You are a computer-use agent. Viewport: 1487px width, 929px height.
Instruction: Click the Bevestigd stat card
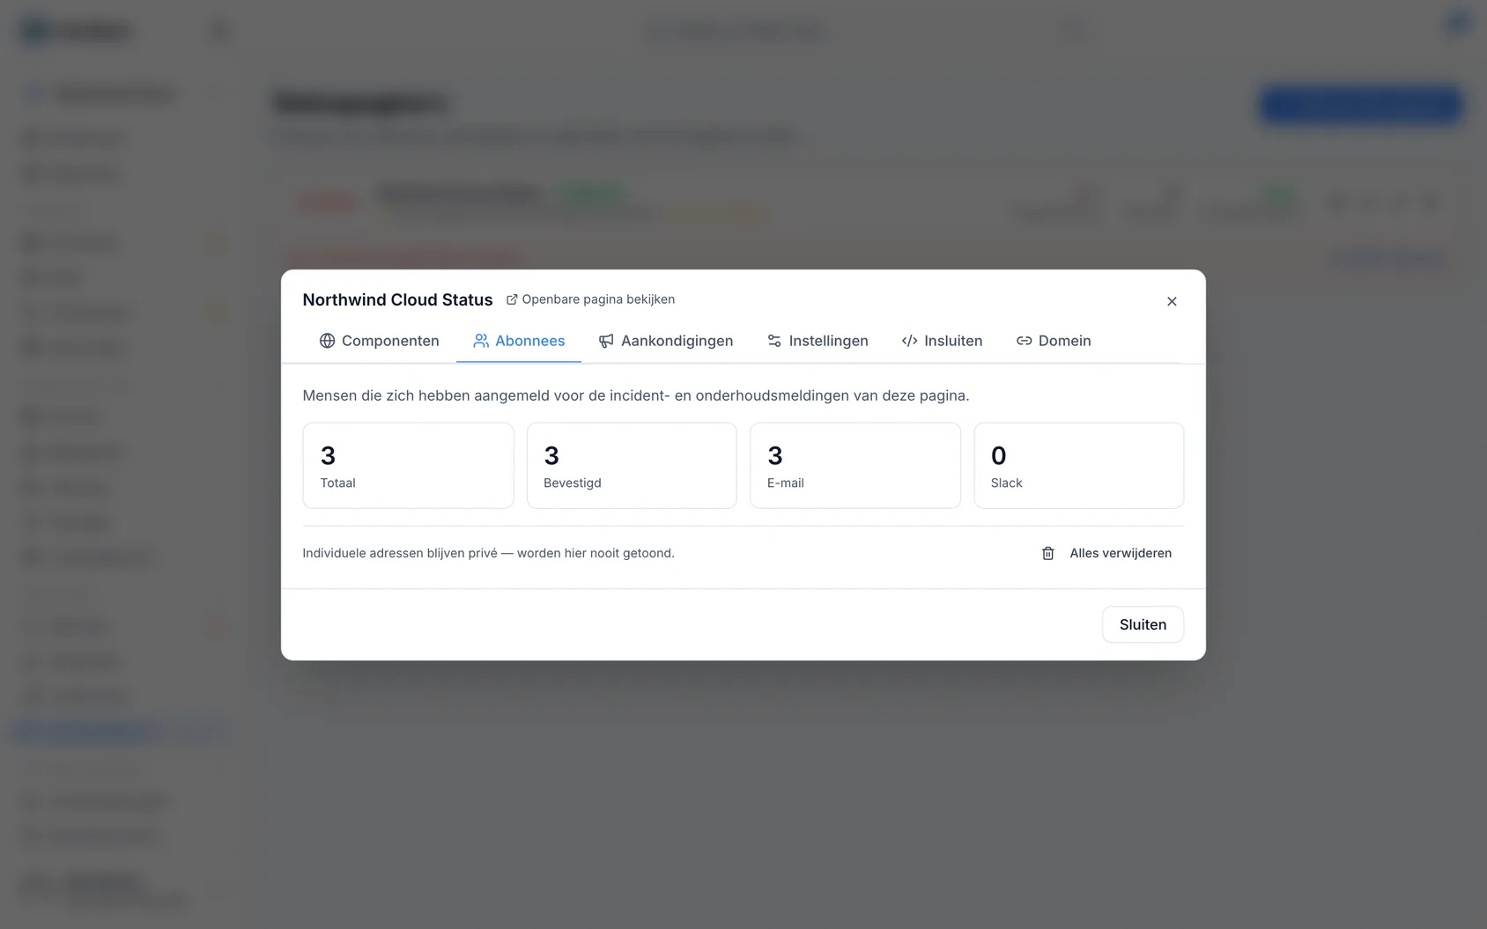632,465
